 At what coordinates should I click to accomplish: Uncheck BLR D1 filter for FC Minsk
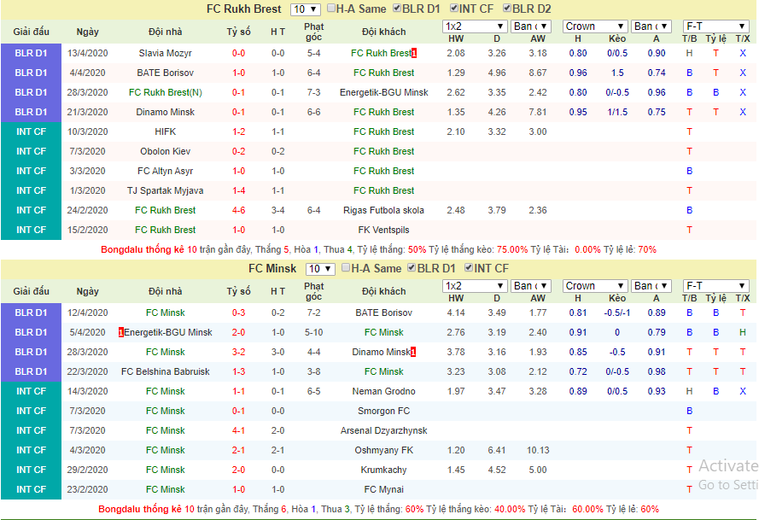pos(412,268)
